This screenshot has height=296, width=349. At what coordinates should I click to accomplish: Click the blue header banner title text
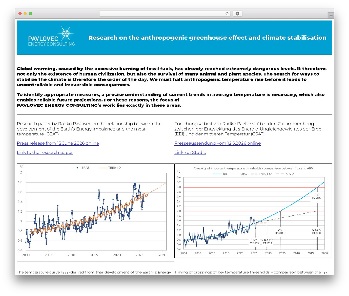coord(207,38)
